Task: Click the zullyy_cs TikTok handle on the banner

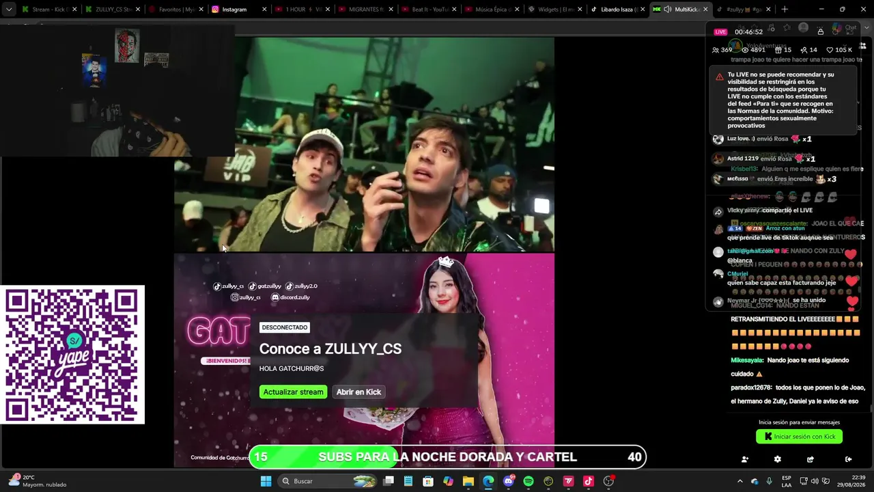Action: tap(229, 286)
